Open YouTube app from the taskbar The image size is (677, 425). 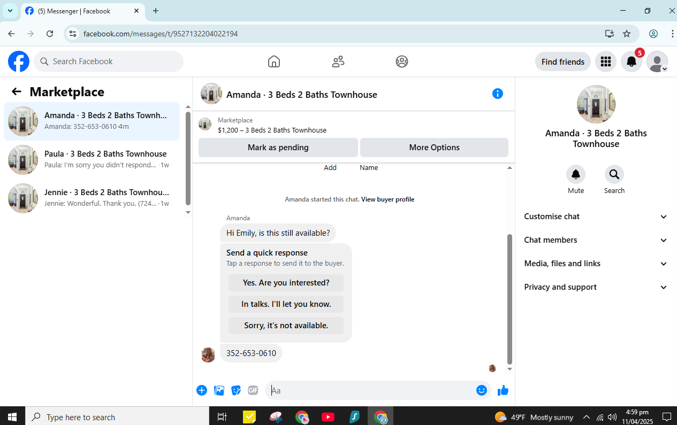pyautogui.click(x=328, y=417)
